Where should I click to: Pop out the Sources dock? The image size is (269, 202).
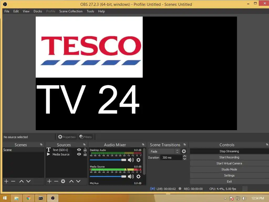(x=84, y=145)
